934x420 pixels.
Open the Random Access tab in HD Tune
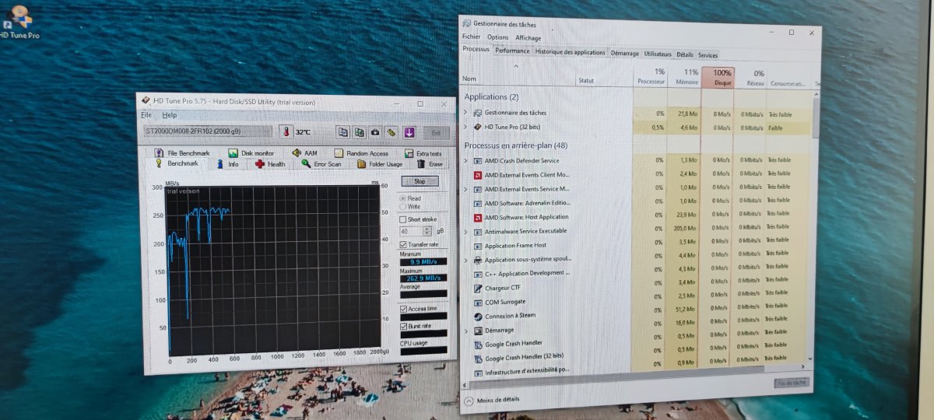pos(360,154)
